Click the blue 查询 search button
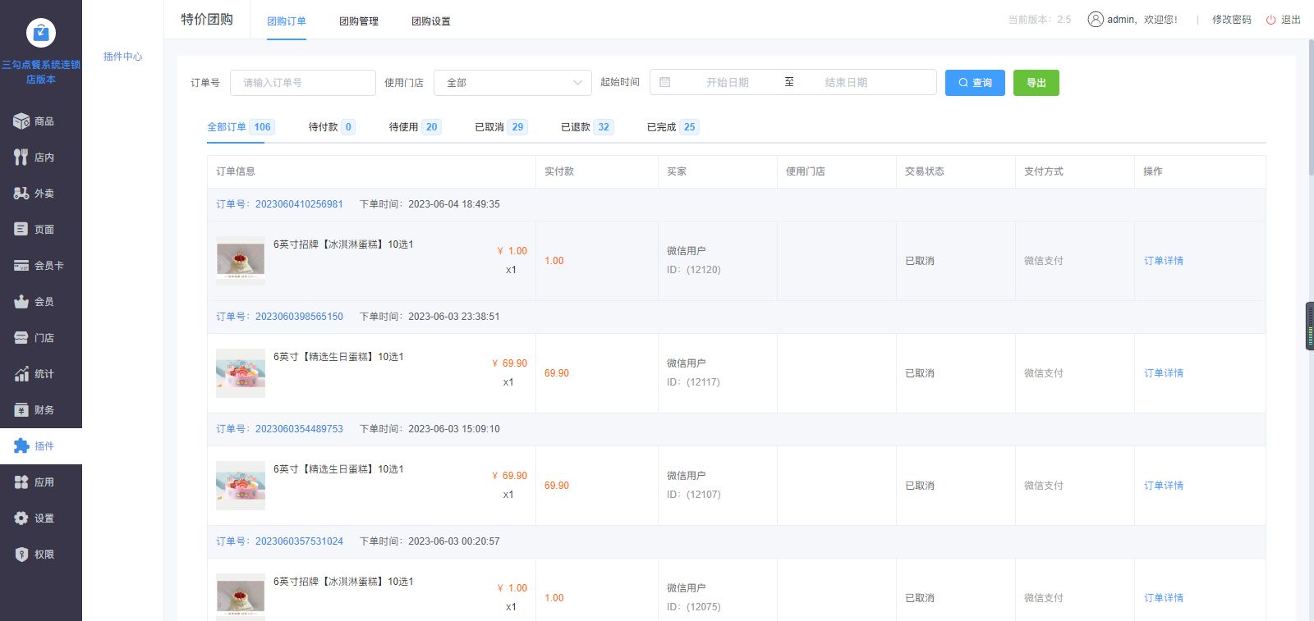This screenshot has width=1314, height=621. [975, 83]
